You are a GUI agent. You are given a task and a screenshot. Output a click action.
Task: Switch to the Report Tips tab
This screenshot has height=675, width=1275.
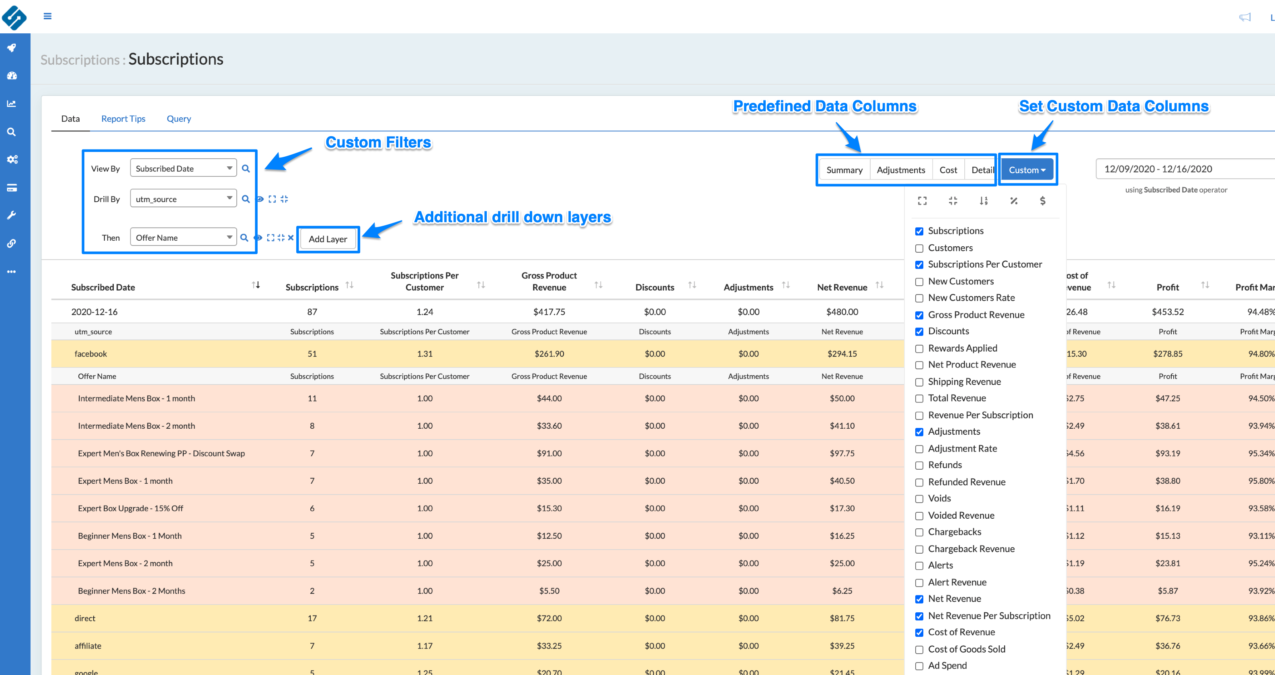[x=123, y=119]
